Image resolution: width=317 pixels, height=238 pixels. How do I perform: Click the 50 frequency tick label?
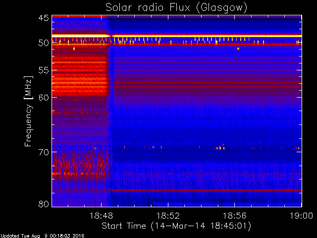44,43
